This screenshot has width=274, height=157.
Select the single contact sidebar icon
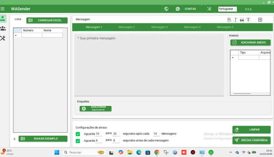3,18
